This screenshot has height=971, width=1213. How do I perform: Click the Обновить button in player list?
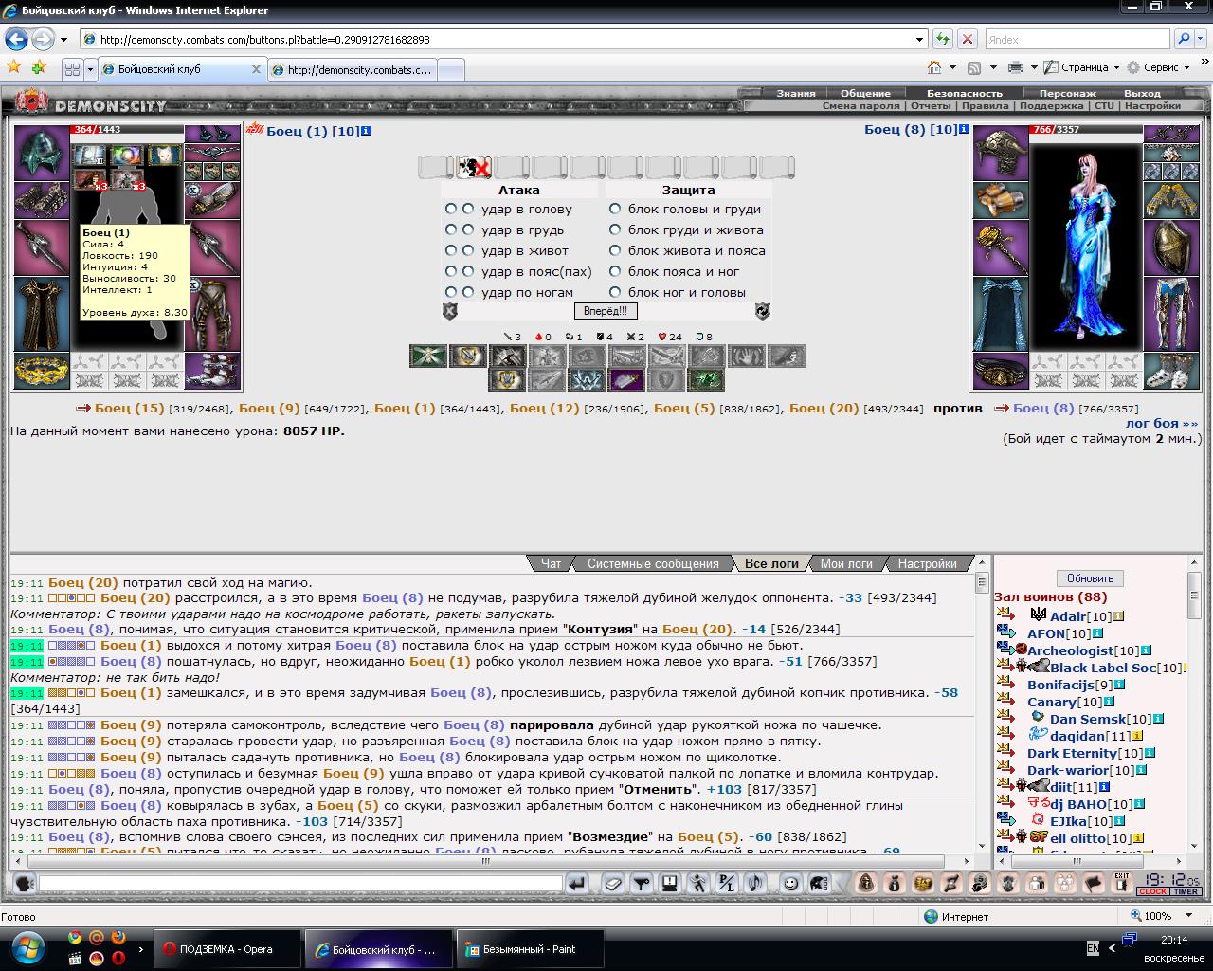point(1090,578)
